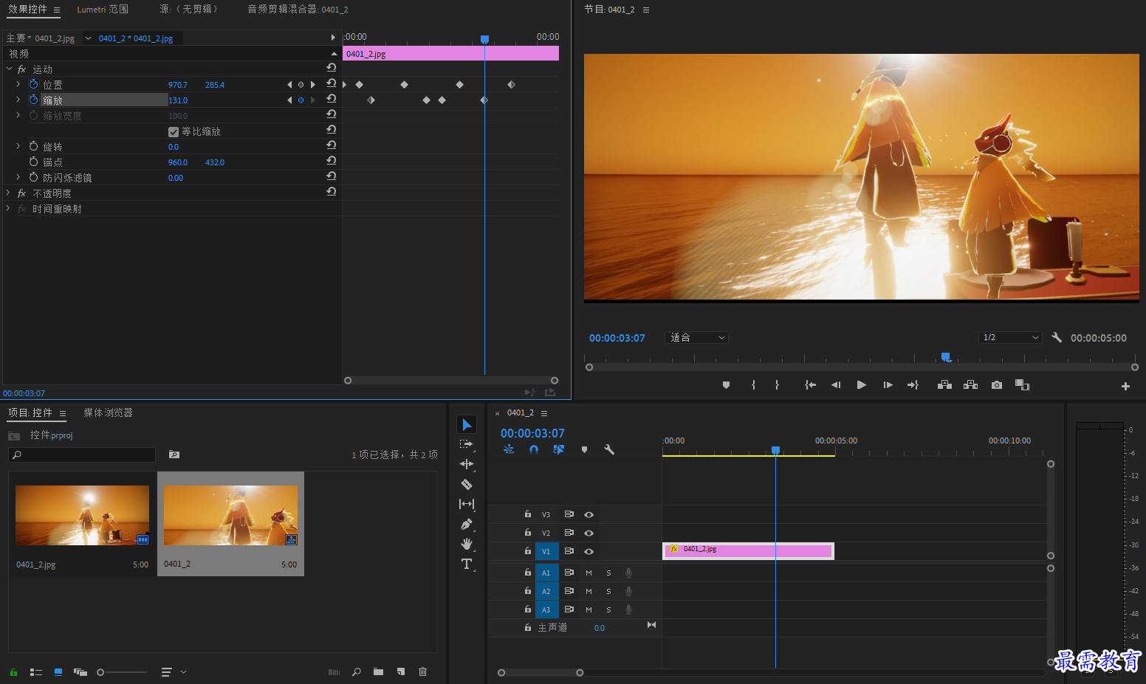Step back one frame
This screenshot has width=1146, height=684.
836,385
